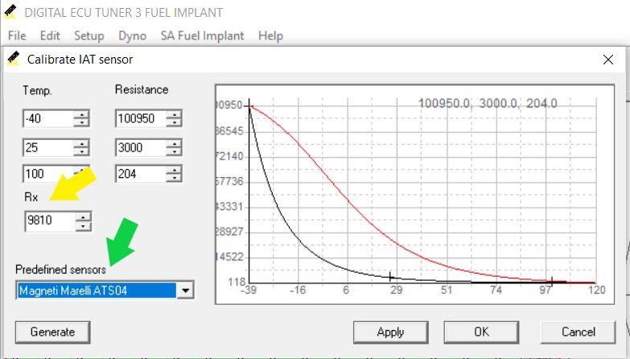Click the 204 resistance field
The image size is (630, 359).
[x=141, y=174]
